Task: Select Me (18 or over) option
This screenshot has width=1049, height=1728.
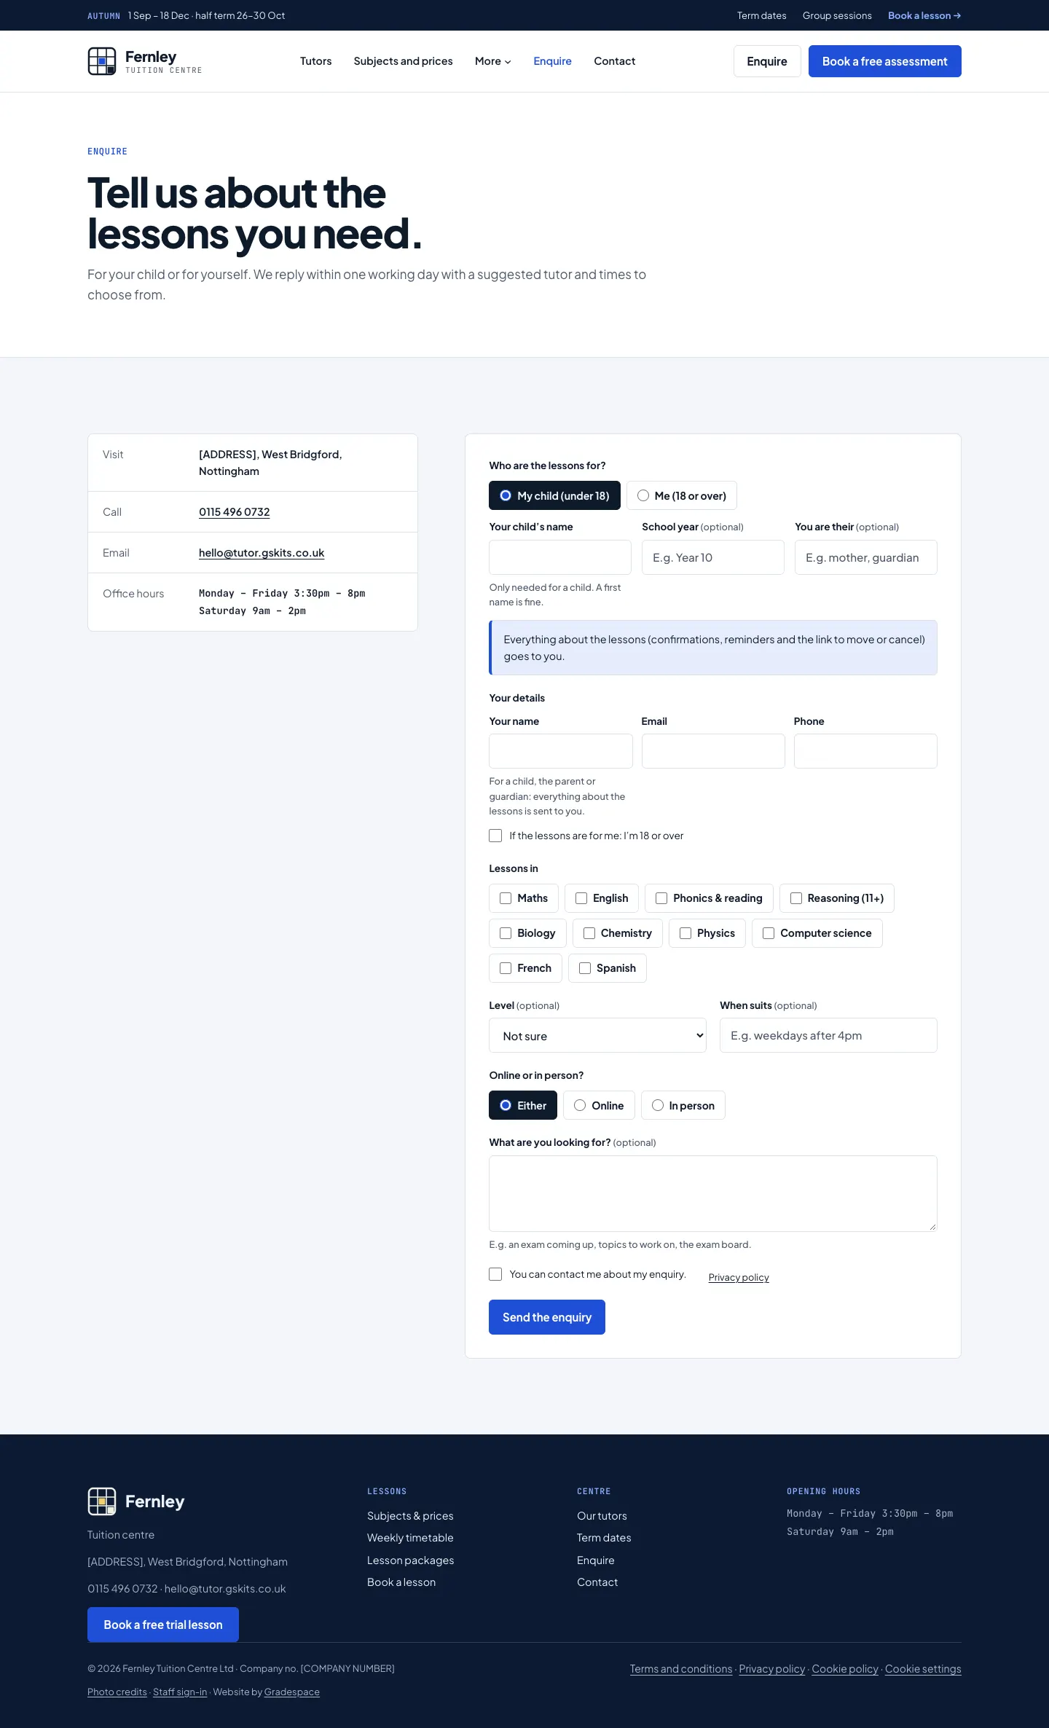Action: tap(681, 495)
